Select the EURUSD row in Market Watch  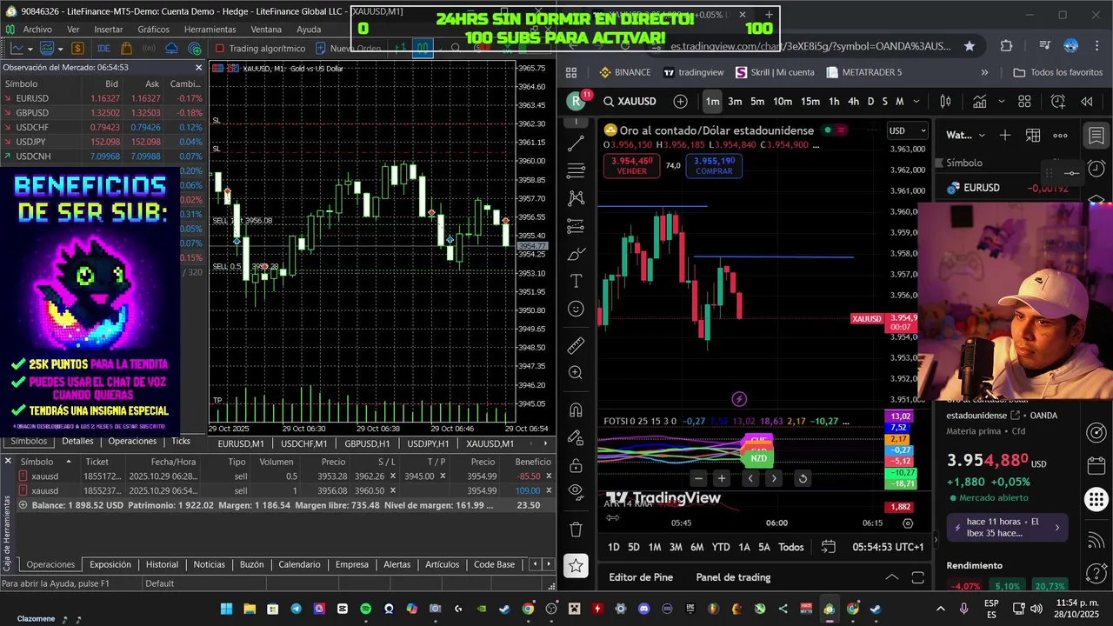(x=104, y=98)
